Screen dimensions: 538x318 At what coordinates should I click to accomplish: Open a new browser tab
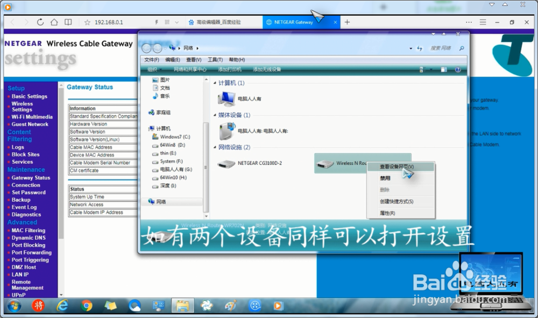(347, 22)
